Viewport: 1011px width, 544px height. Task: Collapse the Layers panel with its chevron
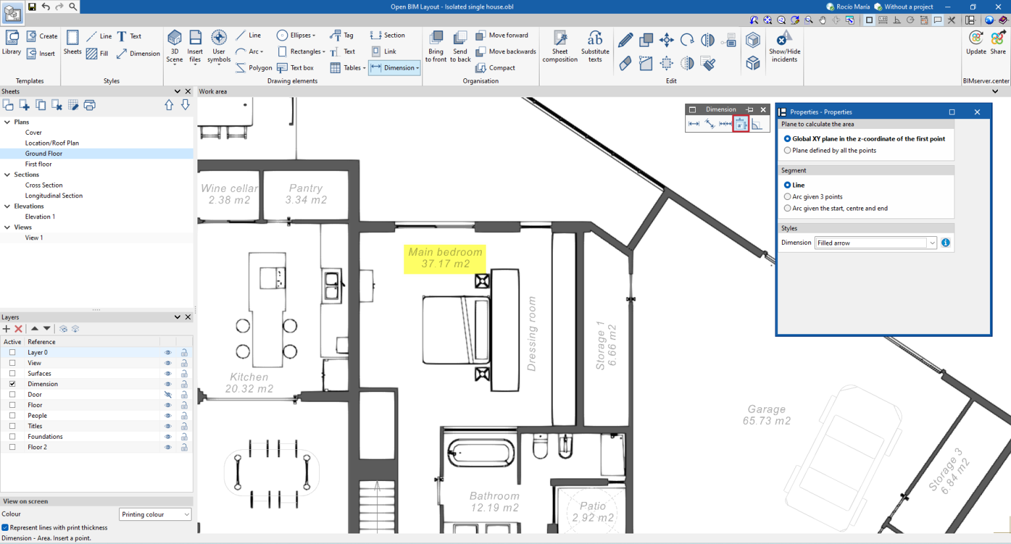pyautogui.click(x=178, y=316)
